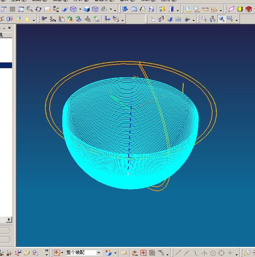This screenshot has width=255, height=257.
Task: Select the Rotate view tool
Action: tap(39, 9)
